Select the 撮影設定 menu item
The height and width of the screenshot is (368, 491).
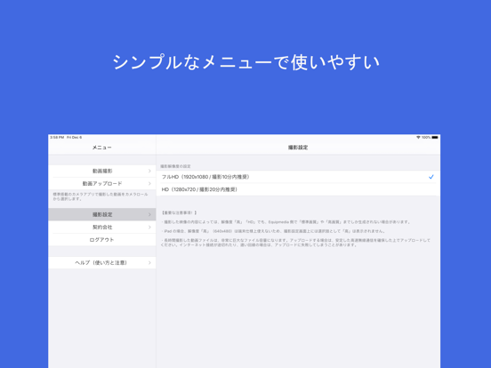tap(102, 214)
